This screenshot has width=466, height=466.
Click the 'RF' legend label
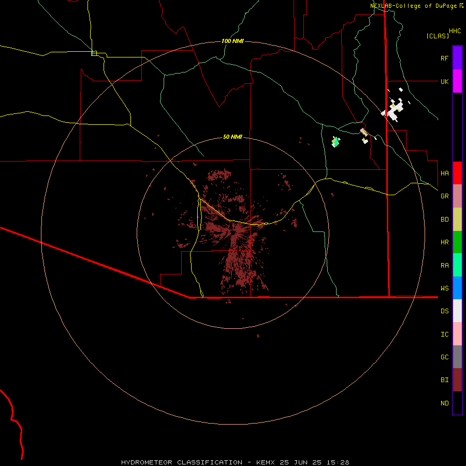click(444, 58)
